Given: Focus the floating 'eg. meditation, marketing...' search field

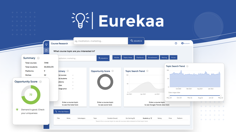Looking at the screenshot, I should [101, 41].
